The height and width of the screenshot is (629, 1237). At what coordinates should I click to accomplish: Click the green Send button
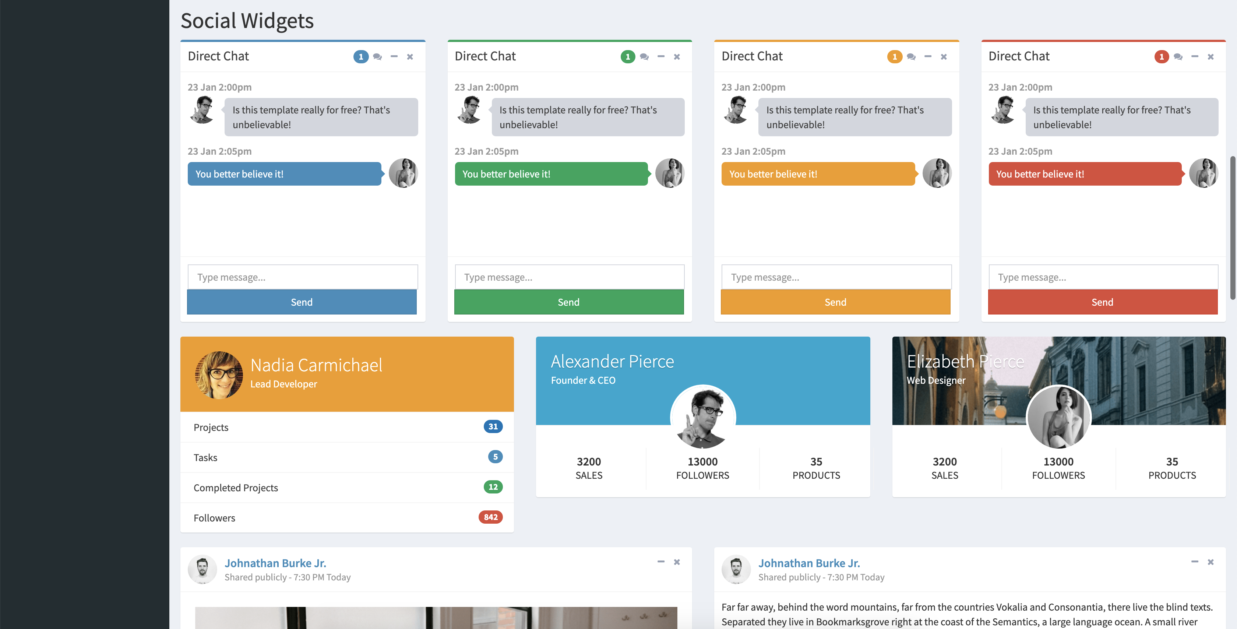click(569, 302)
